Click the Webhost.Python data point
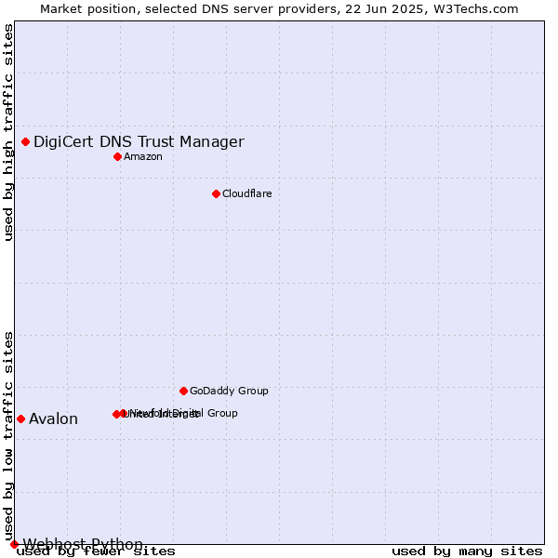 (x=14, y=544)
